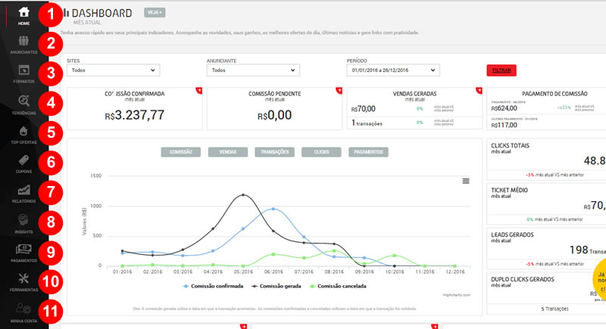Open Relatórios chart icon in sidebar
This screenshot has width=606, height=329.
(x=24, y=191)
